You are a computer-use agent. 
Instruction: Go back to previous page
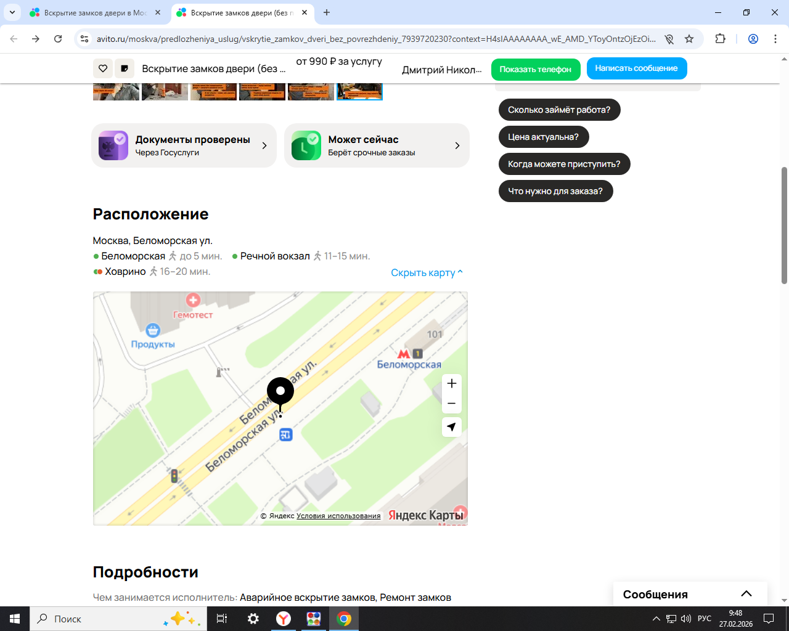tap(14, 39)
